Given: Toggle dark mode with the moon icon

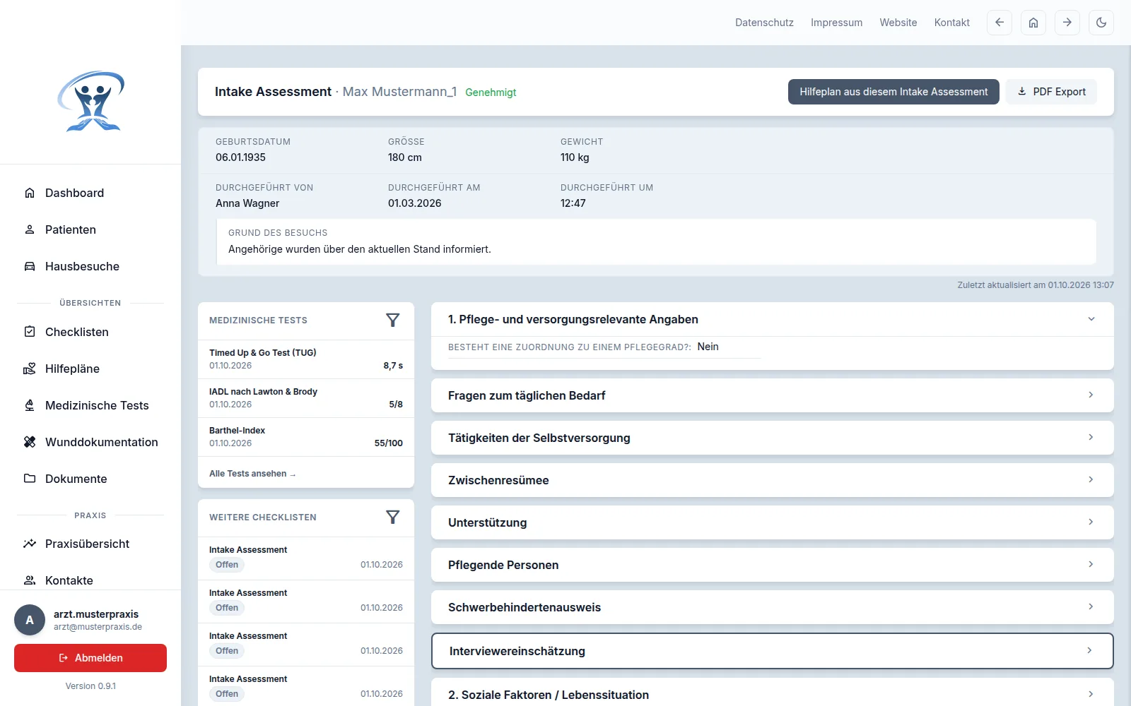Looking at the screenshot, I should (1101, 23).
